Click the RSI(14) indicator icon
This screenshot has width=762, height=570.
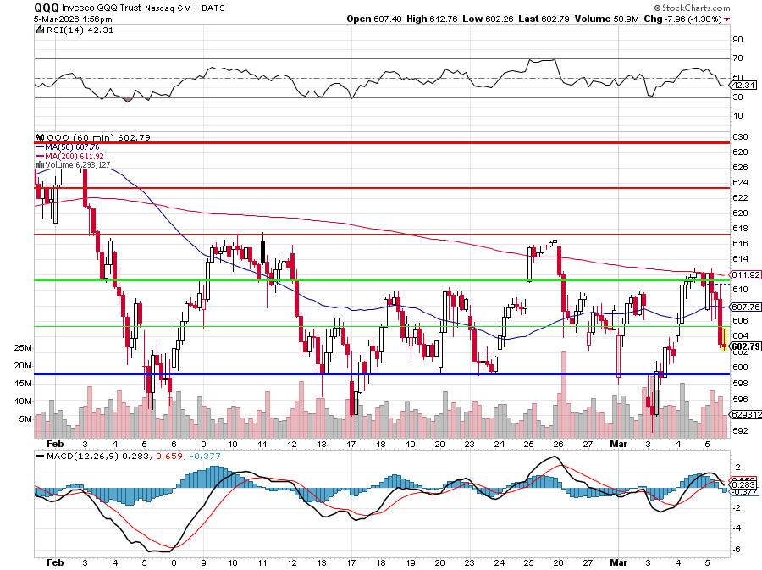pos(40,31)
